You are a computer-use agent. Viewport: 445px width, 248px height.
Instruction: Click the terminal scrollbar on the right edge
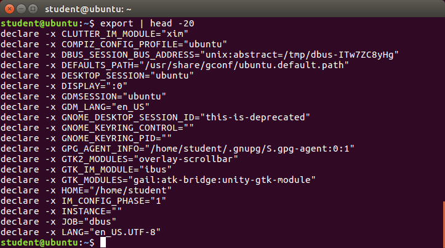coord(444,224)
